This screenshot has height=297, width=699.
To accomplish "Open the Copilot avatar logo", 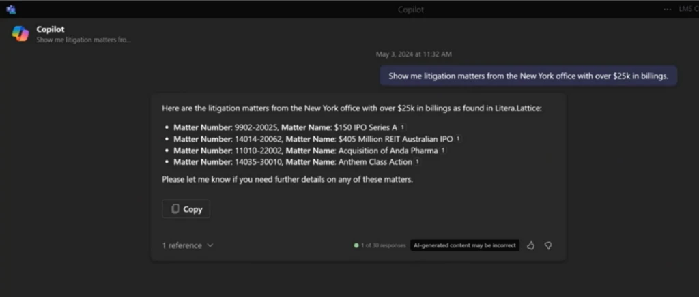I will click(20, 33).
